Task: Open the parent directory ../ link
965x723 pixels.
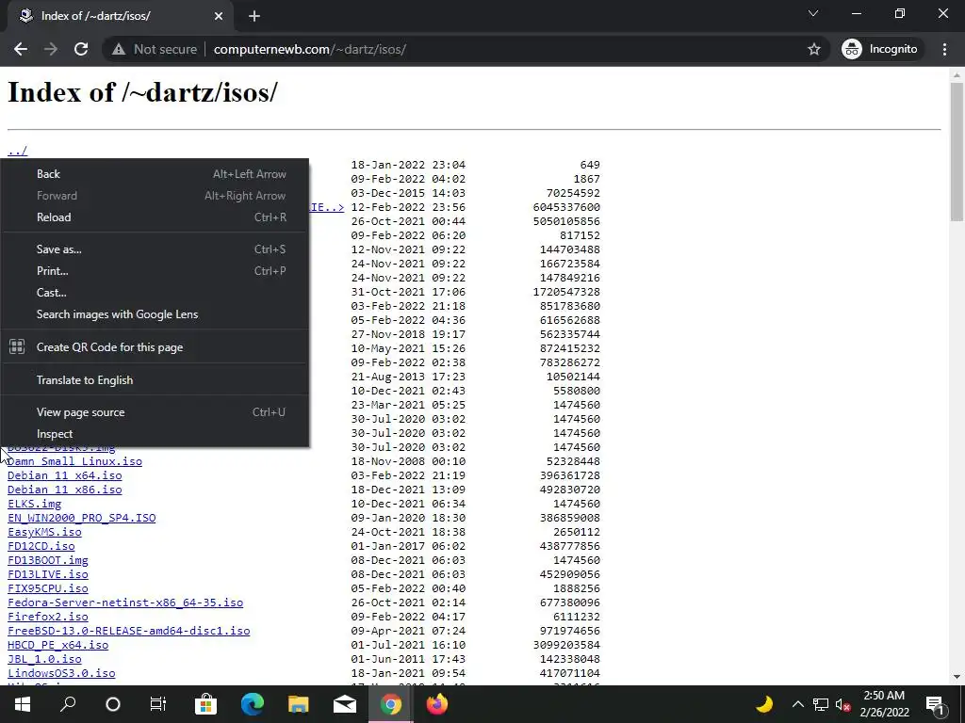Action: point(17,151)
